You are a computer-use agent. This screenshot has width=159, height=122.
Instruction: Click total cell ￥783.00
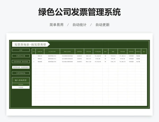(122, 59)
